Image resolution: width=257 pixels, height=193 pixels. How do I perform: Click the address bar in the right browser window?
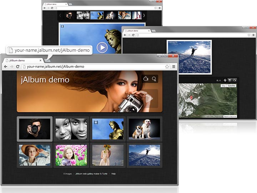coord(193,35)
